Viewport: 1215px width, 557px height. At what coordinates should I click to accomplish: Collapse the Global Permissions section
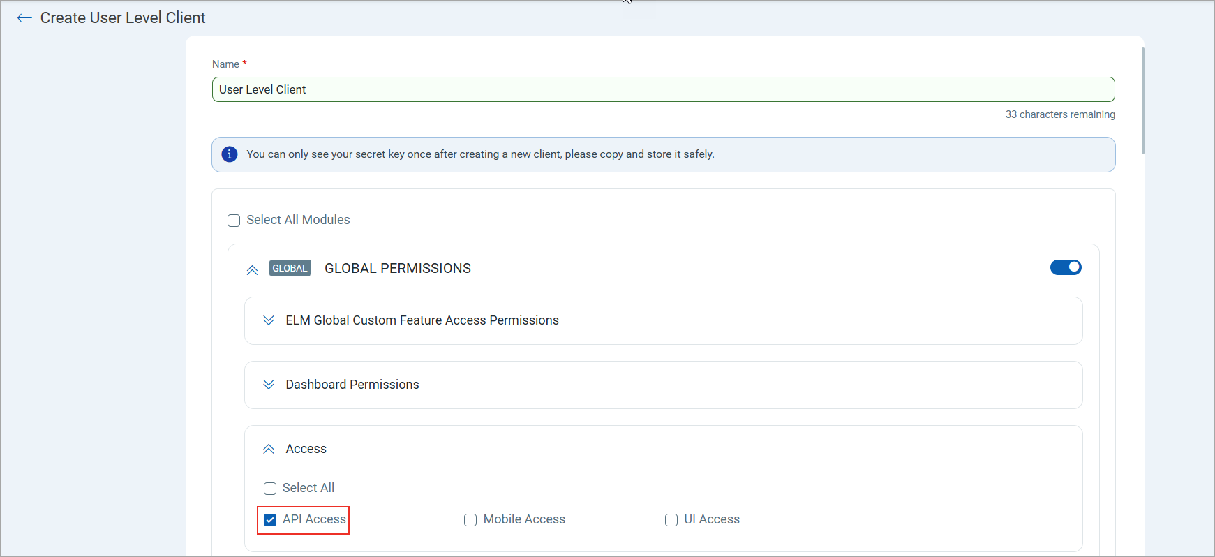coord(252,269)
